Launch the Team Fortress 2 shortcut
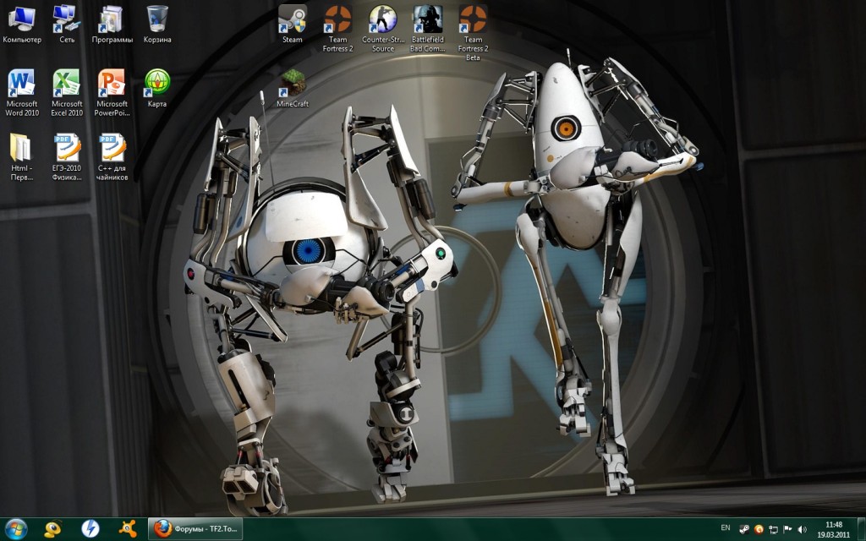This screenshot has width=866, height=541. 337,29
